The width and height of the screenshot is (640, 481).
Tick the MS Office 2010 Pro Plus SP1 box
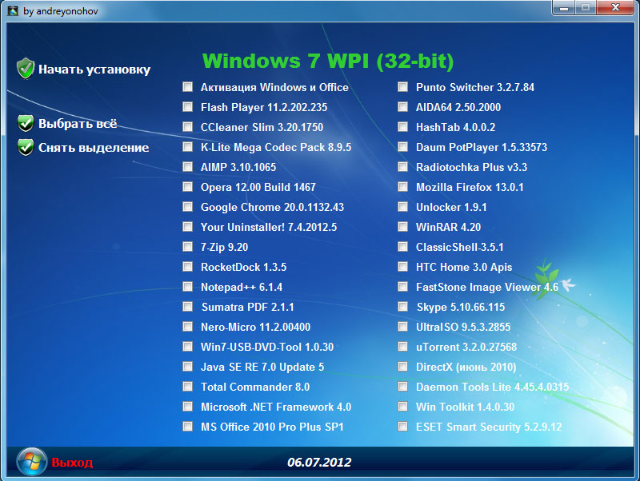point(187,427)
